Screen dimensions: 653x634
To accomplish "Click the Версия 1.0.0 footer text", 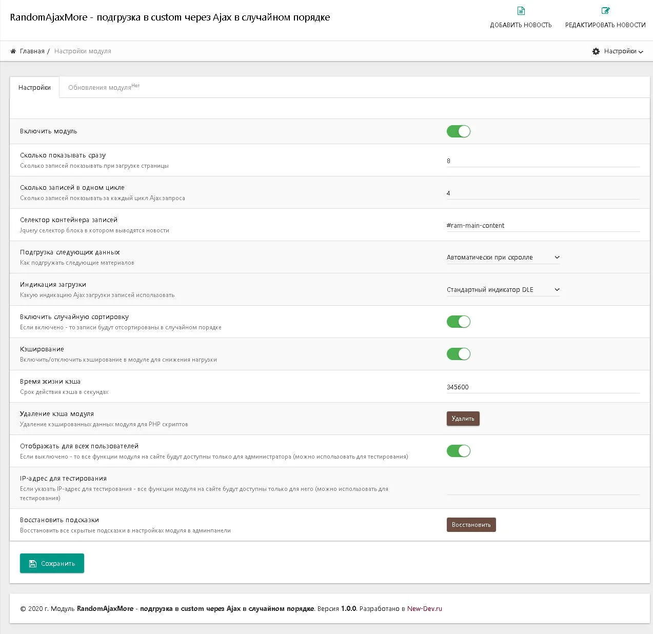I will (x=337, y=609).
